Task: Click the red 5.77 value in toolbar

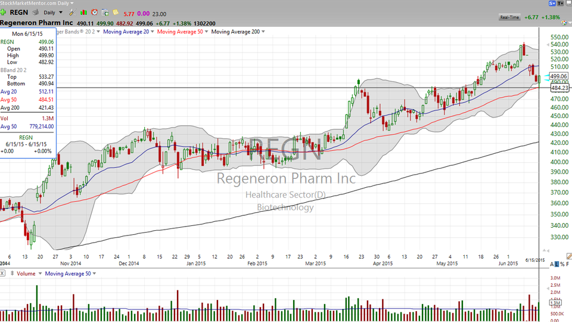Action: point(129,14)
